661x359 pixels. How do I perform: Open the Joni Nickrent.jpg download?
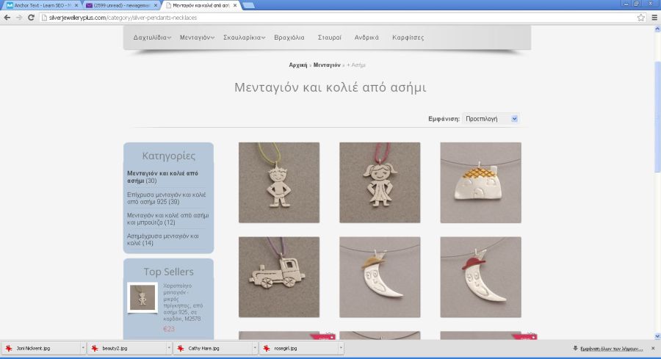pos(37,348)
